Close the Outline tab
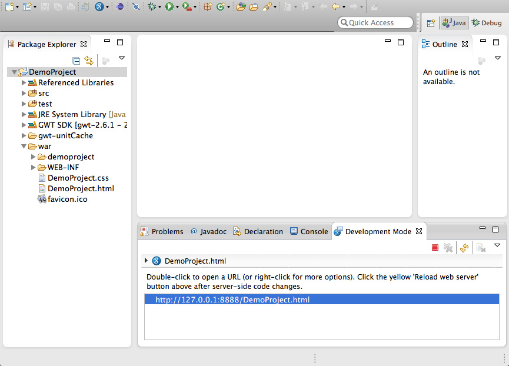This screenshot has width=509, height=366. click(465, 44)
